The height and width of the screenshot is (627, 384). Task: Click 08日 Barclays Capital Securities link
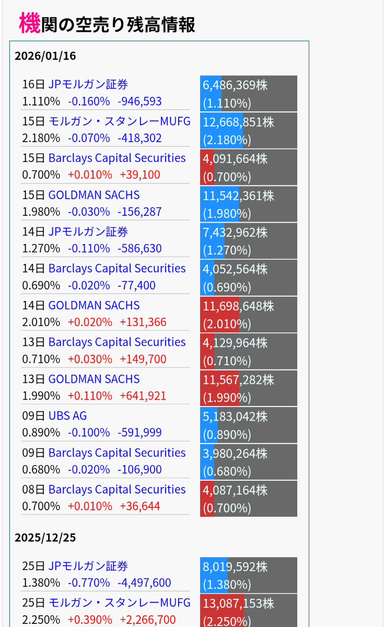[x=117, y=490]
